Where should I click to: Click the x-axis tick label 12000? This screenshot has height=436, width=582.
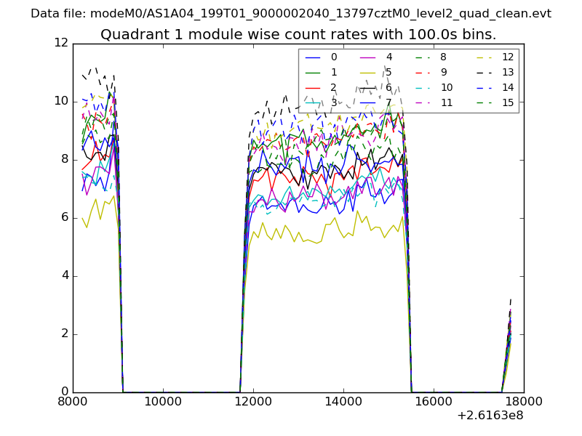(253, 403)
